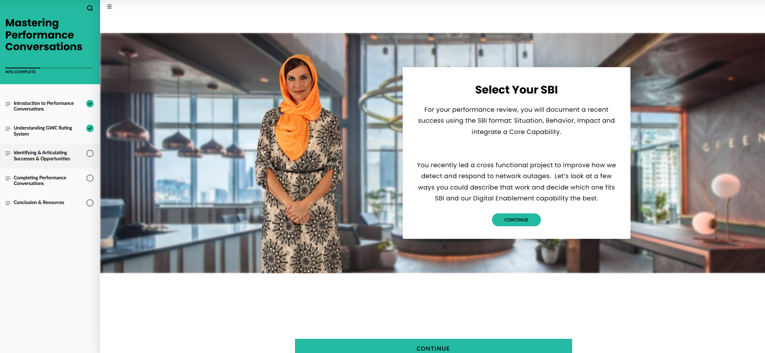765x353 pixels.
Task: Click small CONTINUE button in SBI card
Action: [x=516, y=220]
